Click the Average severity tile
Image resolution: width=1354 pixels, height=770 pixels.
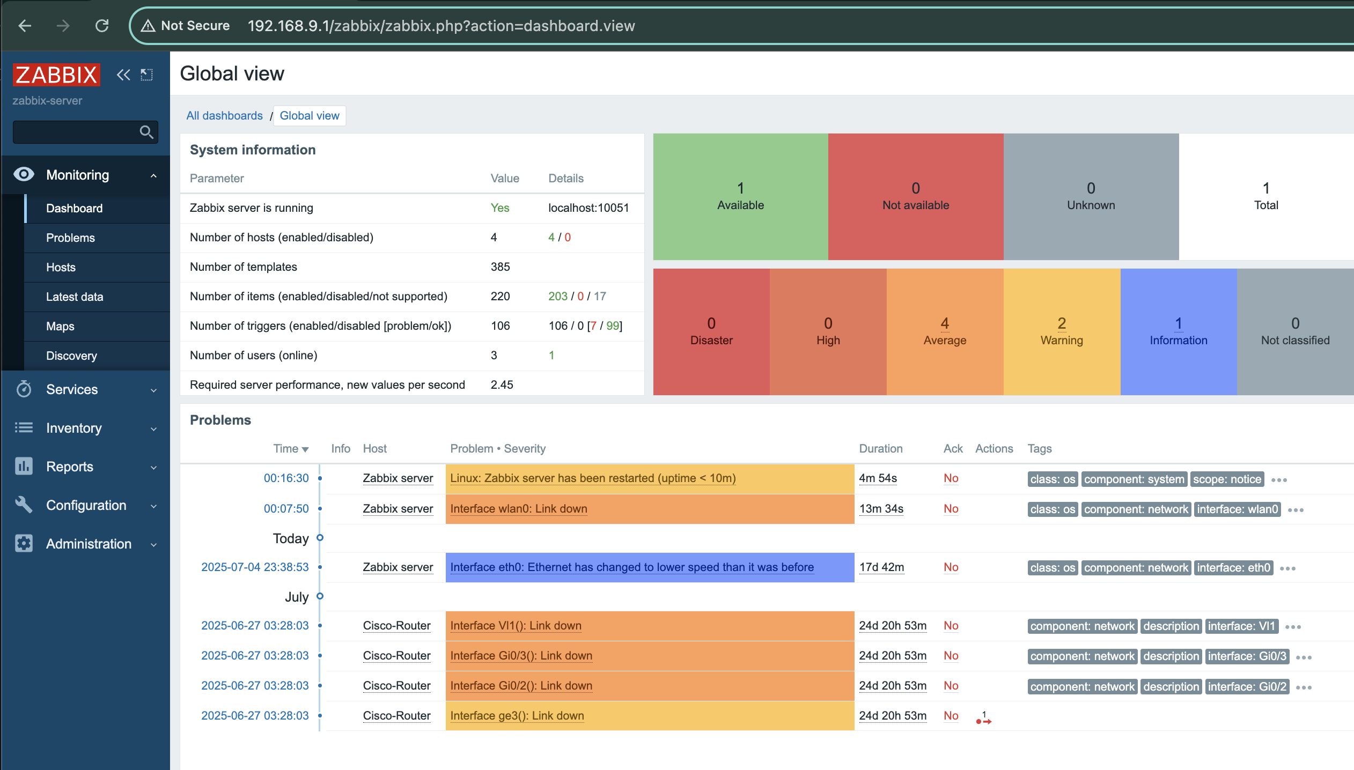click(945, 331)
